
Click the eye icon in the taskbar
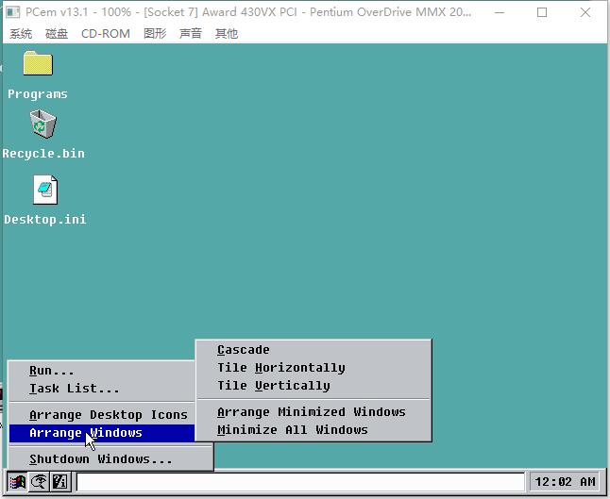click(x=39, y=482)
